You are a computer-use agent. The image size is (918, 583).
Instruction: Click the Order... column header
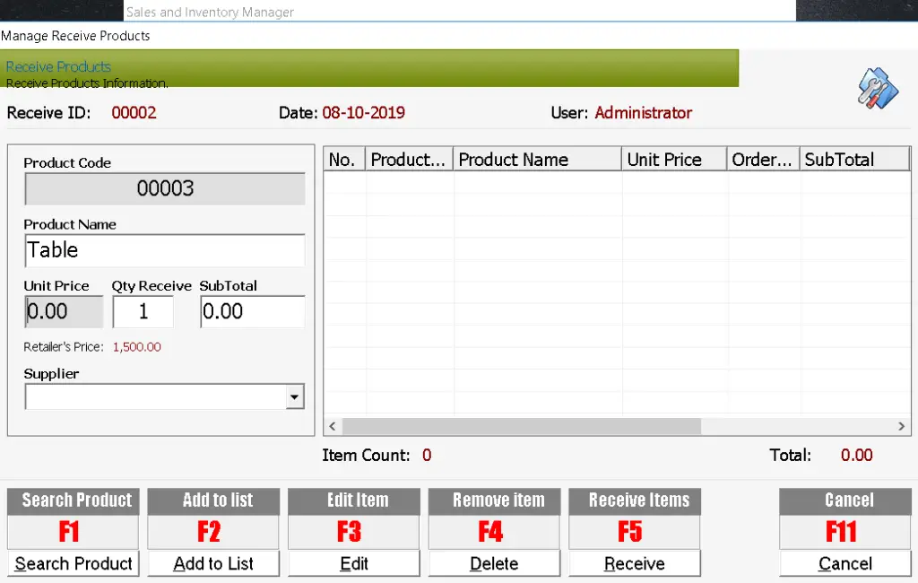[764, 160]
